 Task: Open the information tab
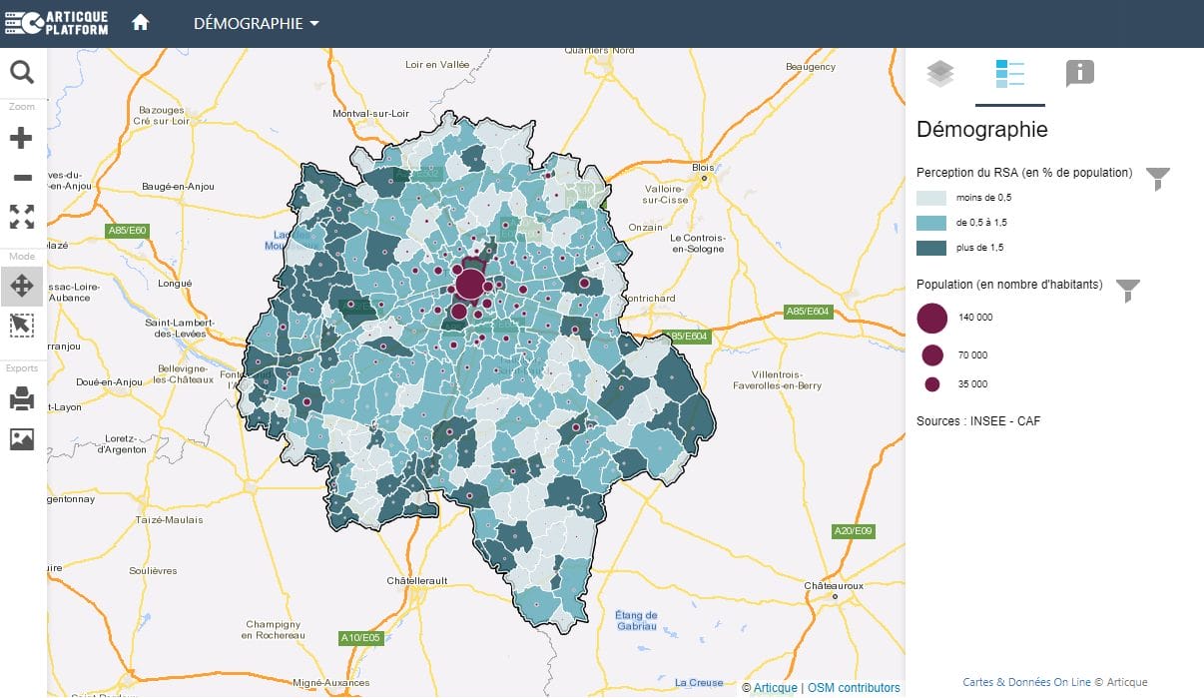coord(1079,74)
